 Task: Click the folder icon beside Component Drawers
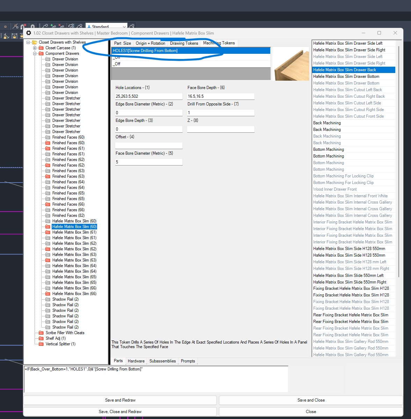pyautogui.click(x=41, y=53)
